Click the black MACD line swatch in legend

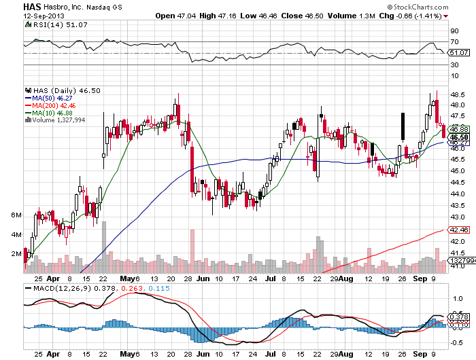click(x=29, y=288)
